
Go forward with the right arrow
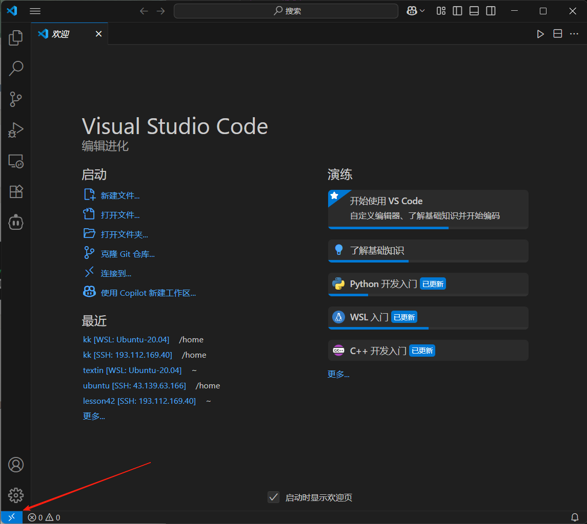160,11
